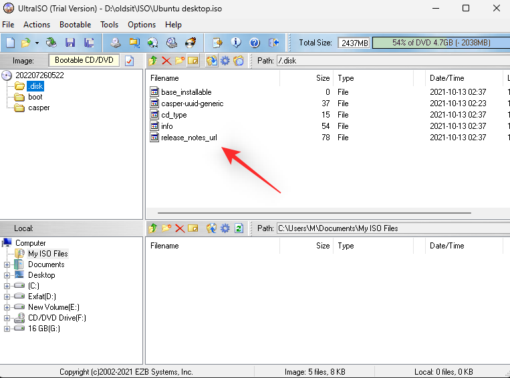Click the Compress ISO disc icon

click(152, 43)
